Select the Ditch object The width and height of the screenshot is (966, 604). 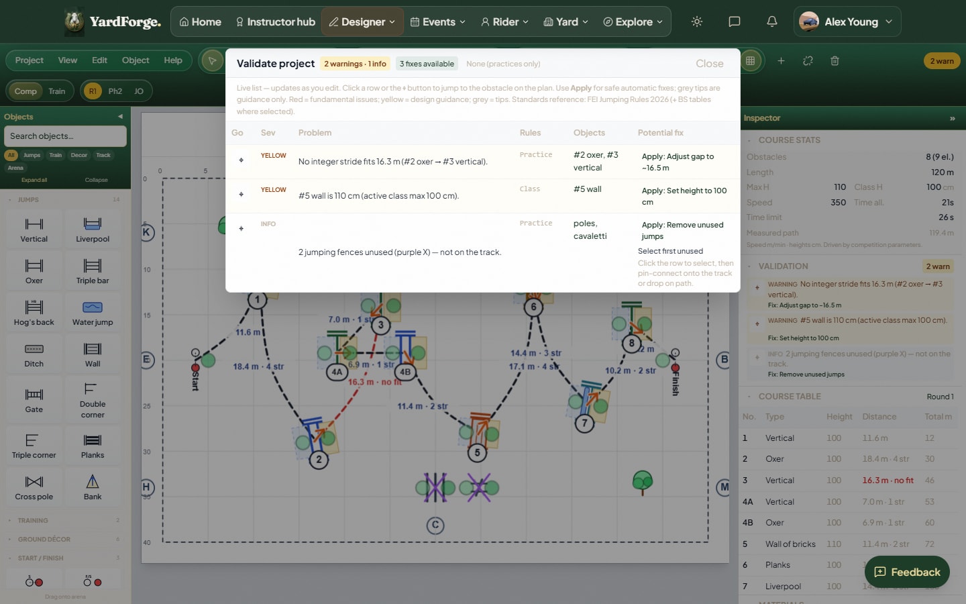(34, 354)
